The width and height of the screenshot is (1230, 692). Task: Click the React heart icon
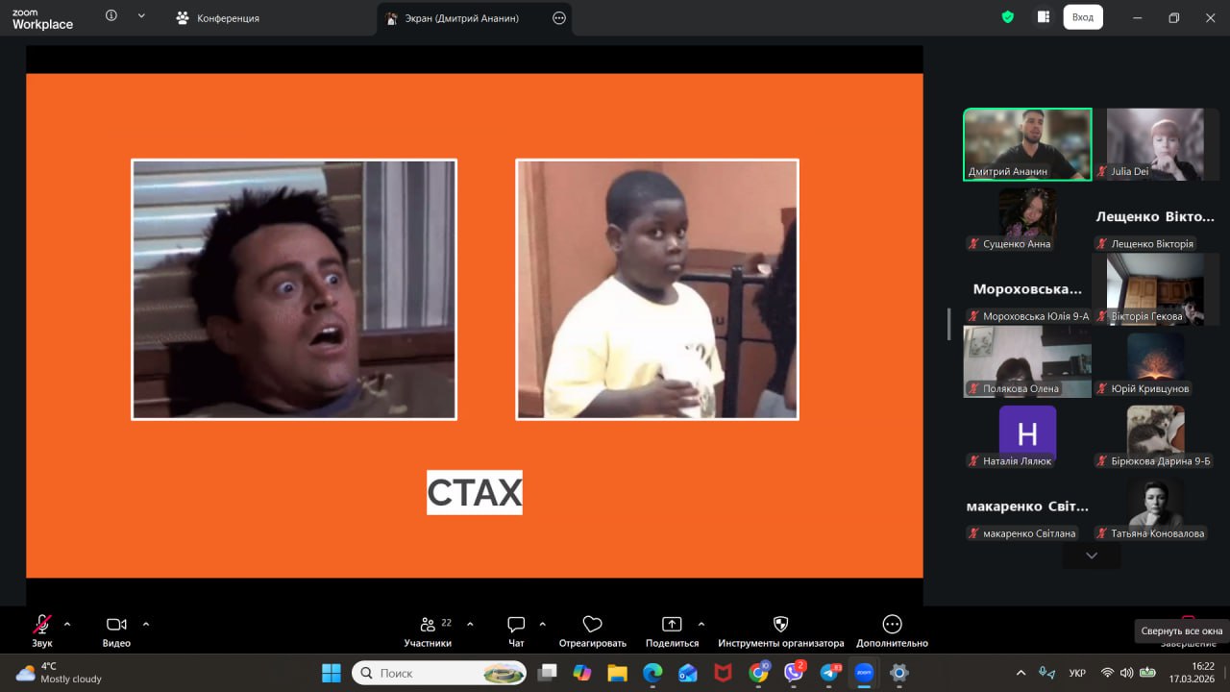coord(592,625)
